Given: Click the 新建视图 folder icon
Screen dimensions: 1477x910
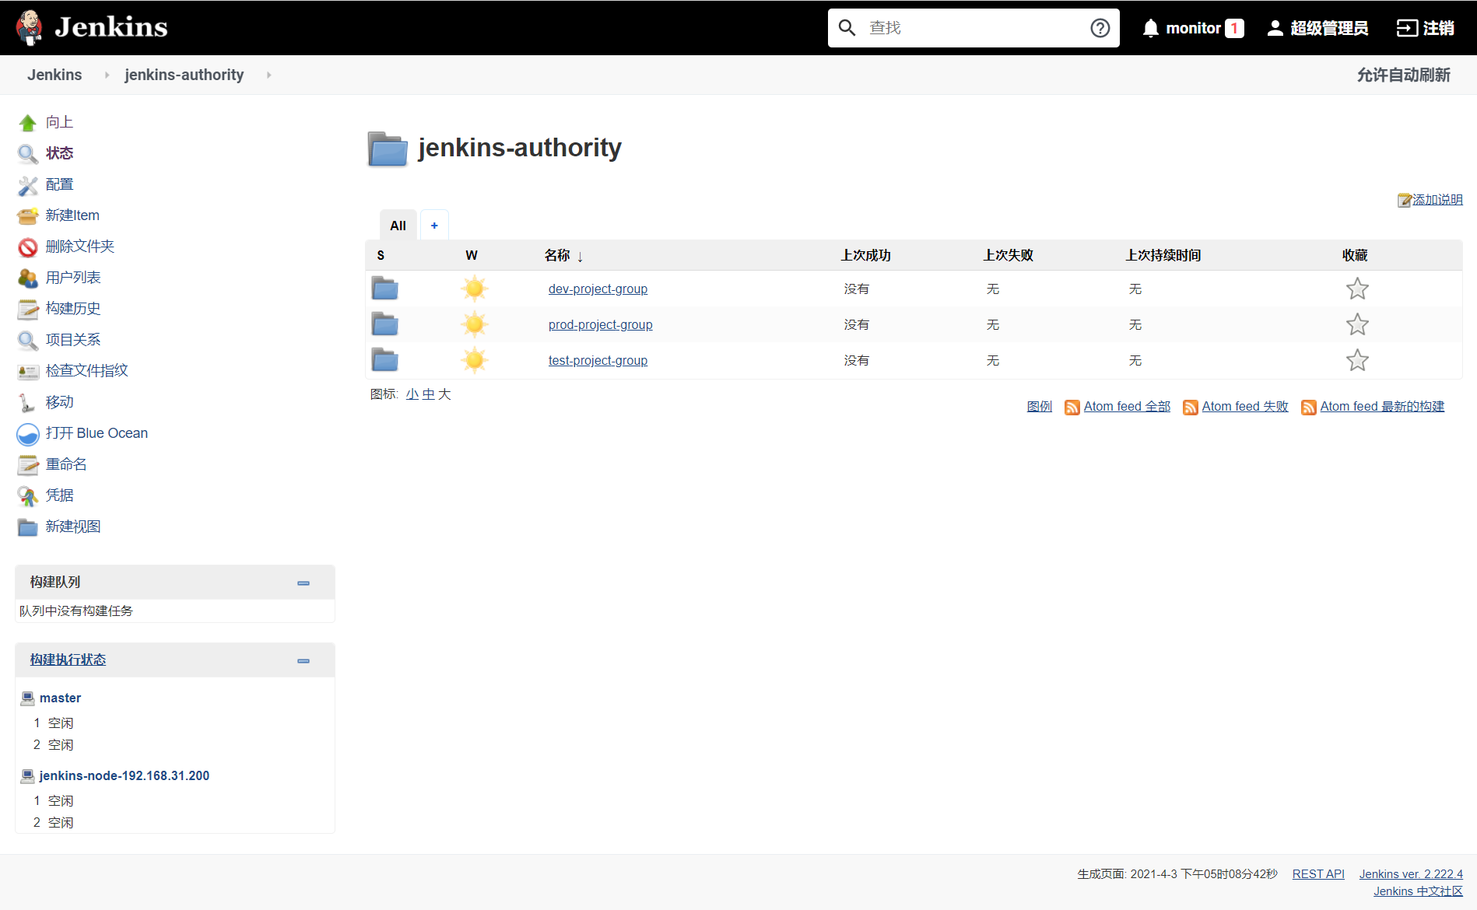Looking at the screenshot, I should (28, 527).
